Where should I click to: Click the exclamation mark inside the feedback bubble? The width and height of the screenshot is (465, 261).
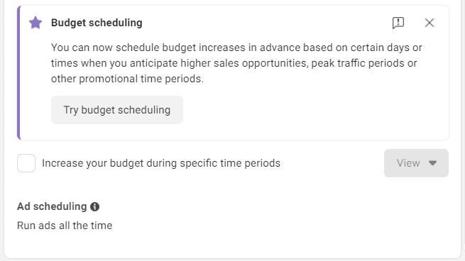pyautogui.click(x=398, y=21)
